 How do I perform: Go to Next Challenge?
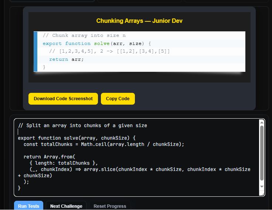(x=66, y=206)
